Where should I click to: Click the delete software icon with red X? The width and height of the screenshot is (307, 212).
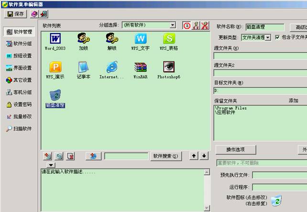tap(70, 156)
